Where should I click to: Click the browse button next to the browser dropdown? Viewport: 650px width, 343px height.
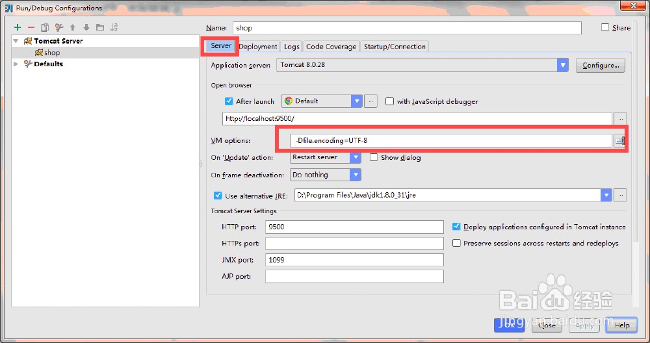pos(371,101)
